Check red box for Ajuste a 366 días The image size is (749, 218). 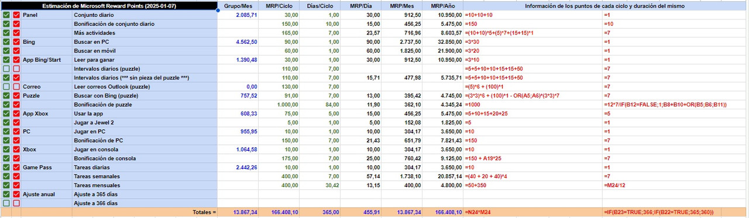(x=16, y=203)
